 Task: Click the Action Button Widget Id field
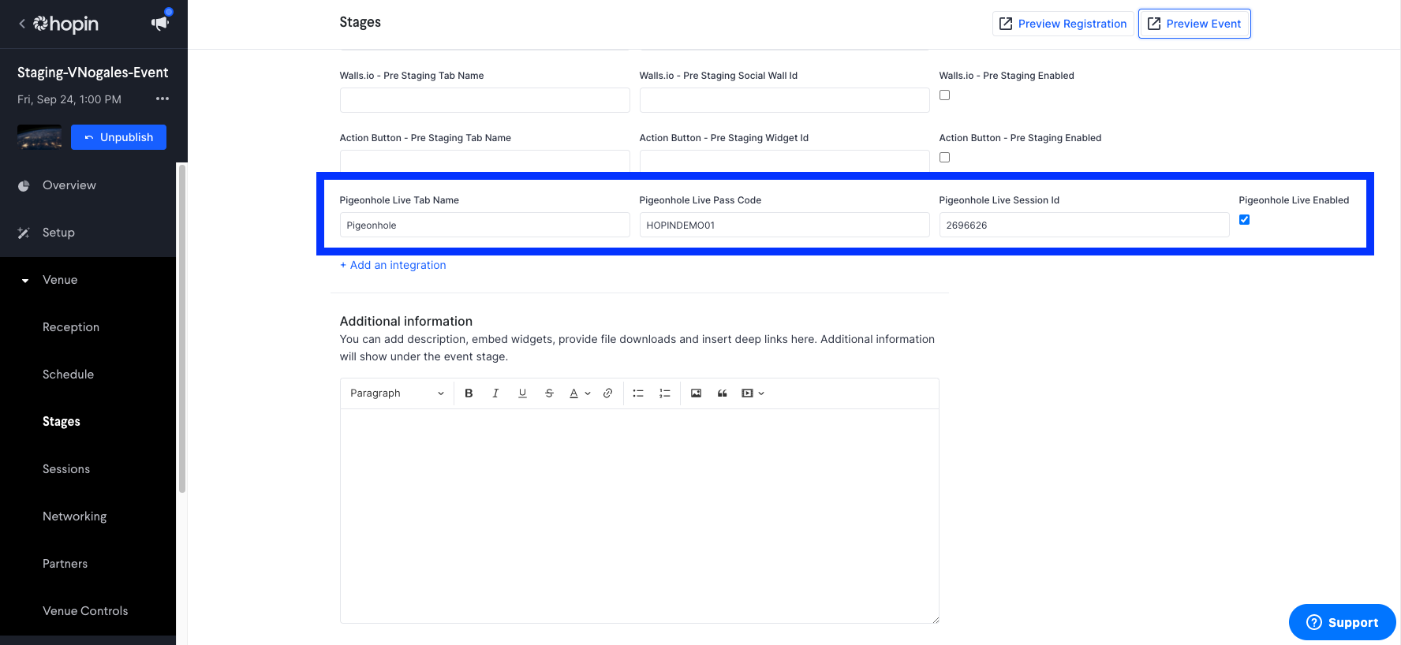[784, 161]
